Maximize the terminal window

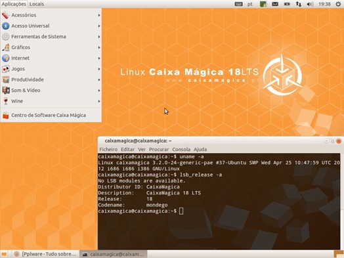tap(333, 141)
